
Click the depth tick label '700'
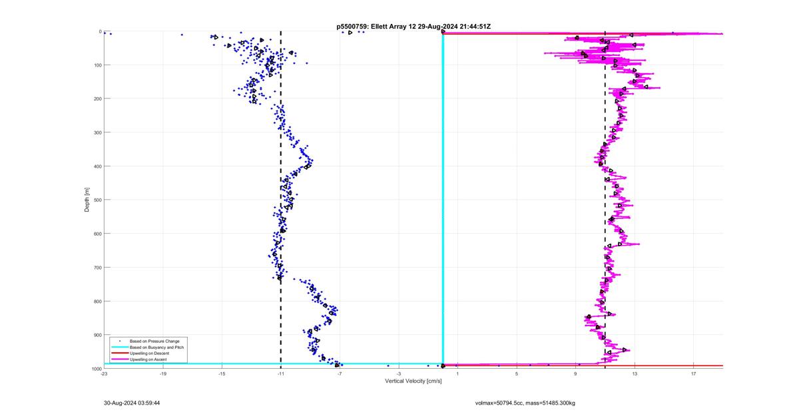click(x=97, y=268)
